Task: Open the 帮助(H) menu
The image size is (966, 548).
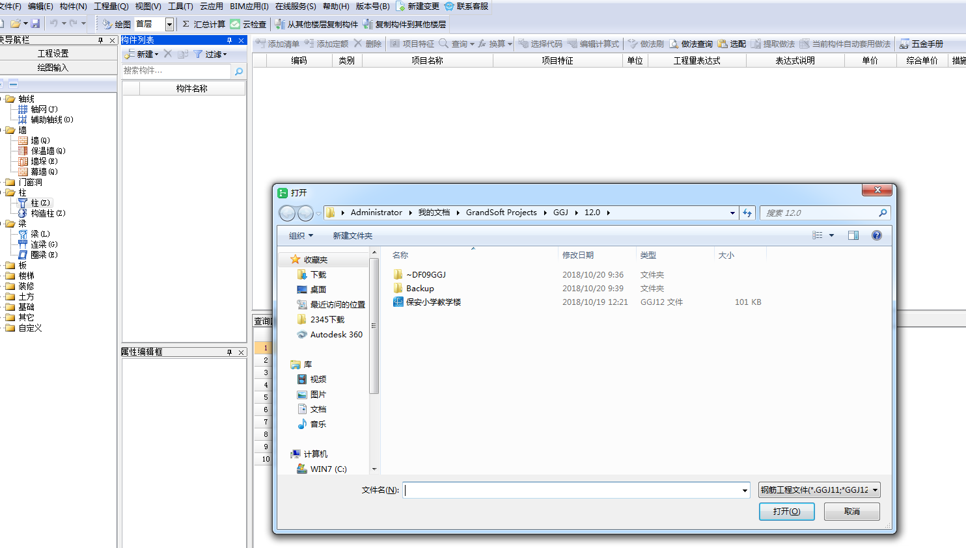Action: click(x=336, y=6)
